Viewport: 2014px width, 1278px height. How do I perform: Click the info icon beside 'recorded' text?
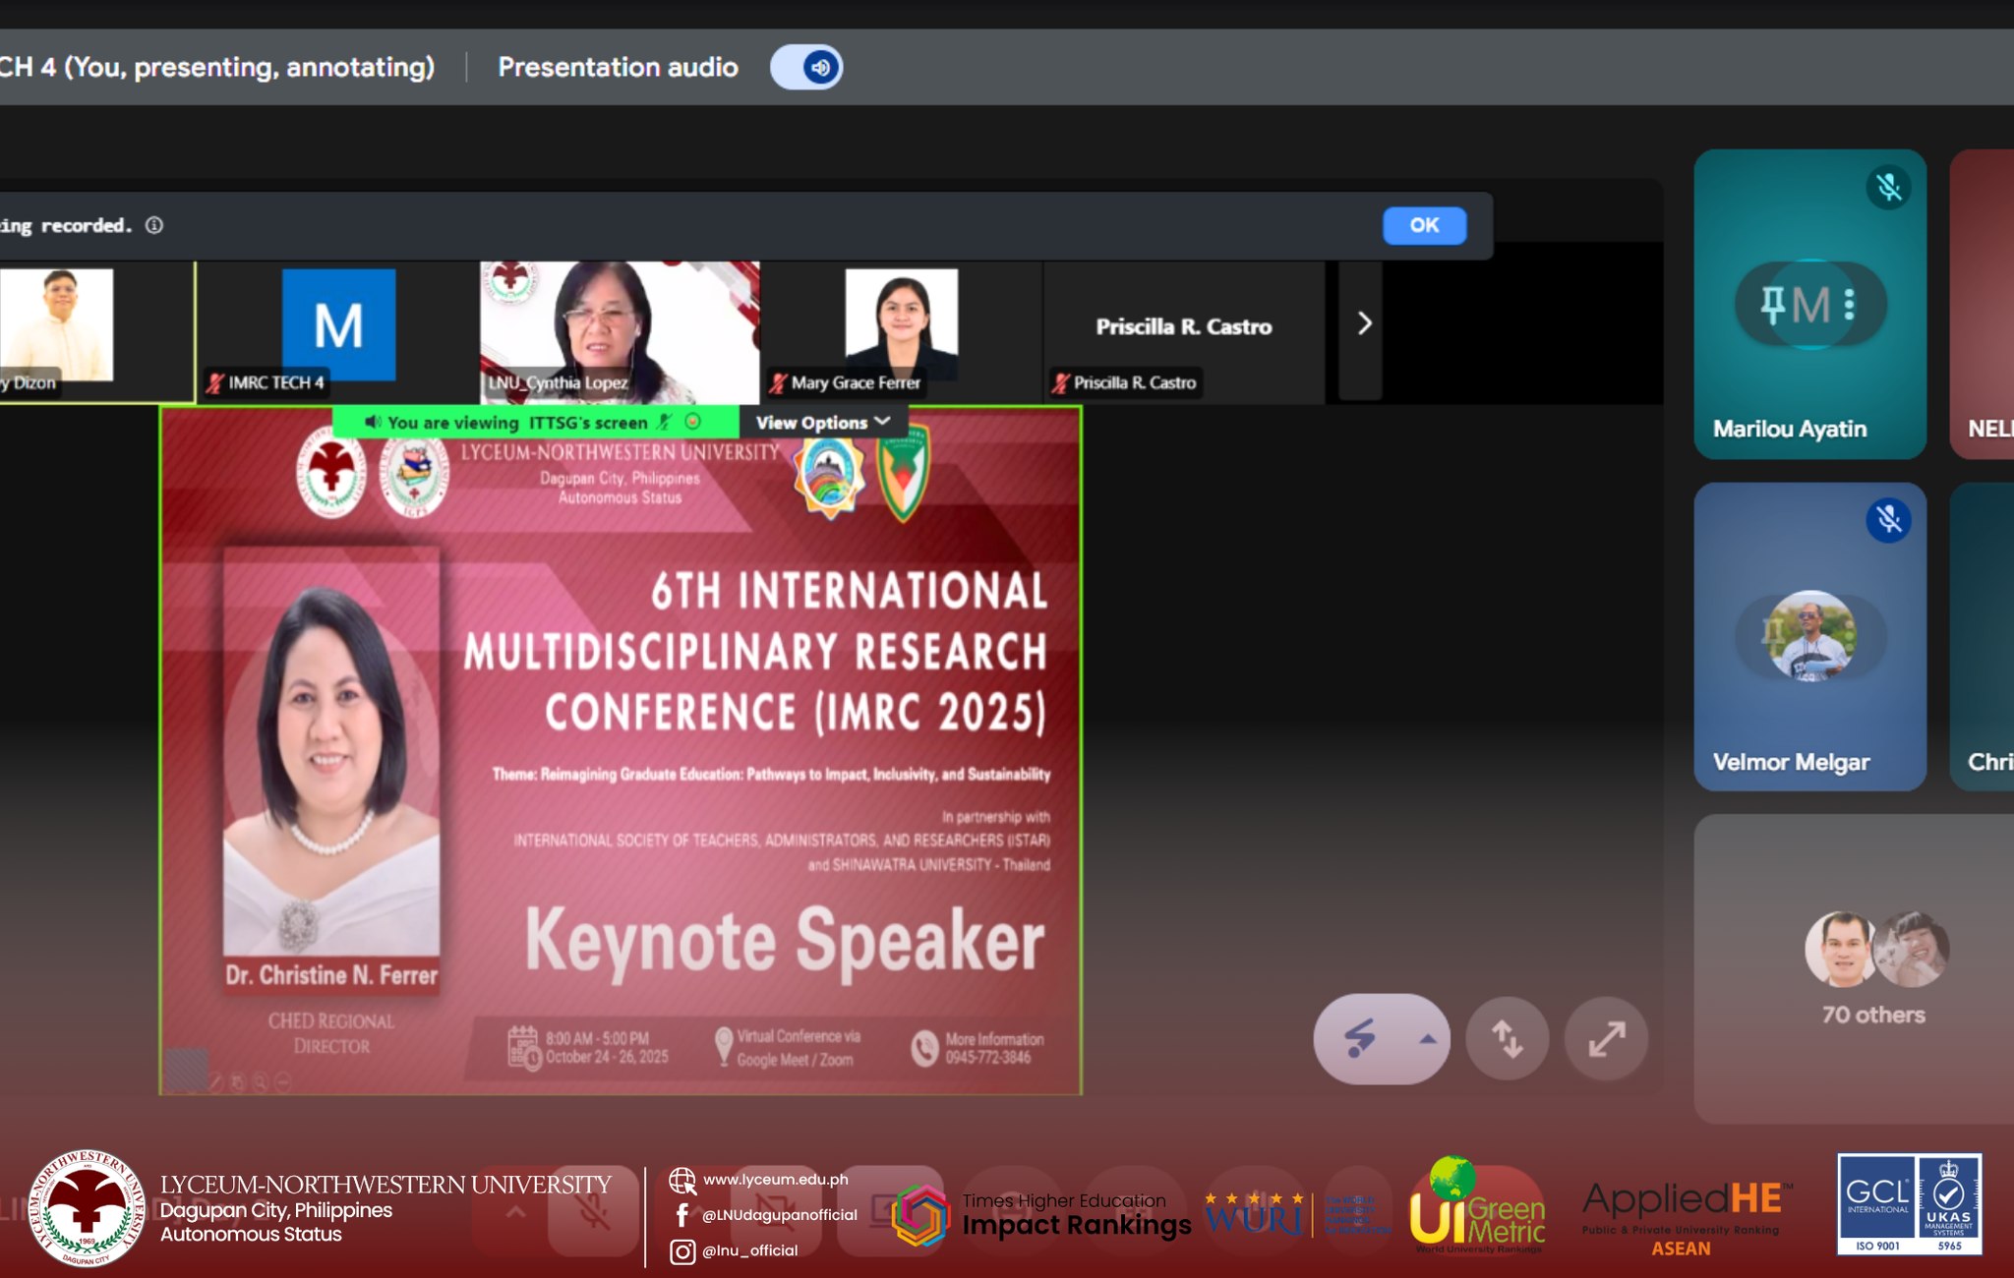pyautogui.click(x=154, y=225)
